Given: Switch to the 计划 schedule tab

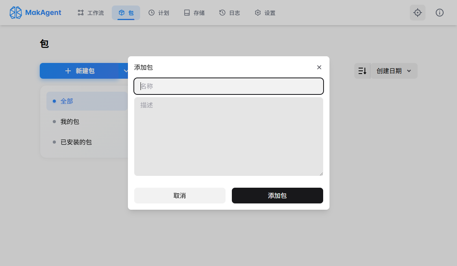Looking at the screenshot, I should pyautogui.click(x=159, y=13).
